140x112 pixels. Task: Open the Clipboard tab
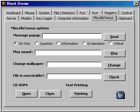[125, 18]
